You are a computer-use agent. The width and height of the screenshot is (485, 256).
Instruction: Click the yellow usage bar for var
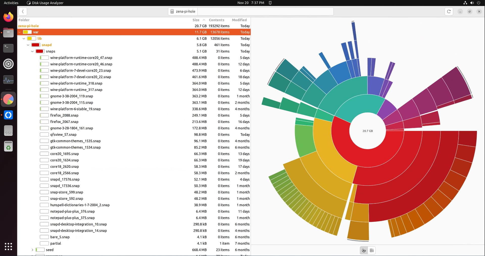27,32
